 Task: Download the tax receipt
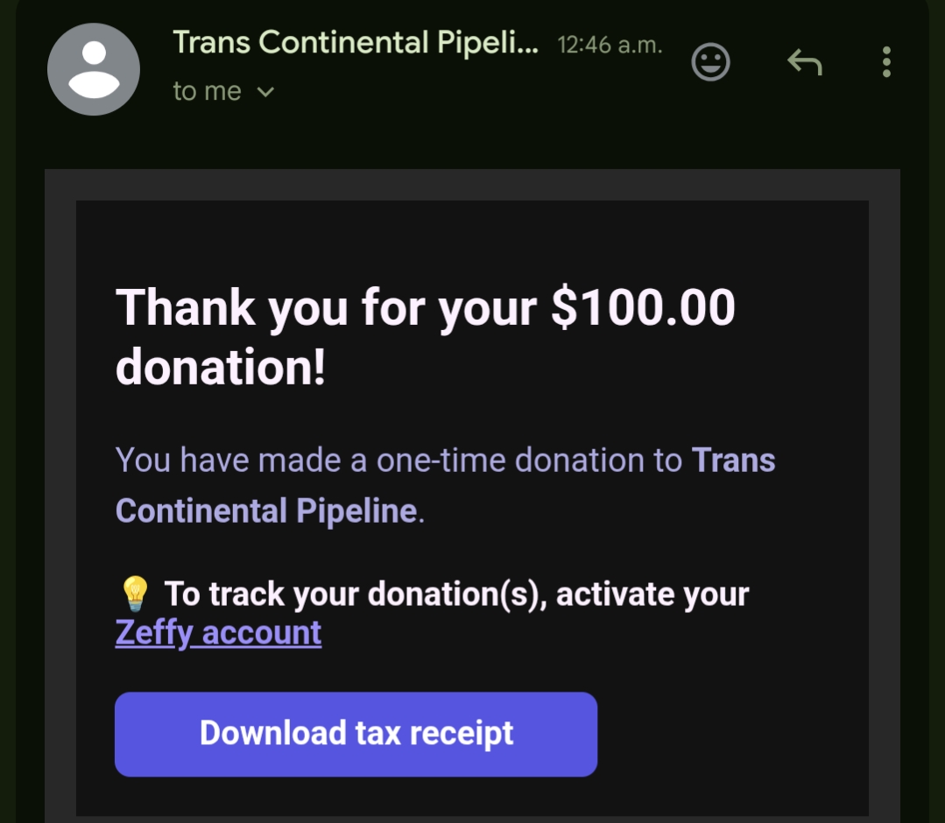pyautogui.click(x=356, y=734)
